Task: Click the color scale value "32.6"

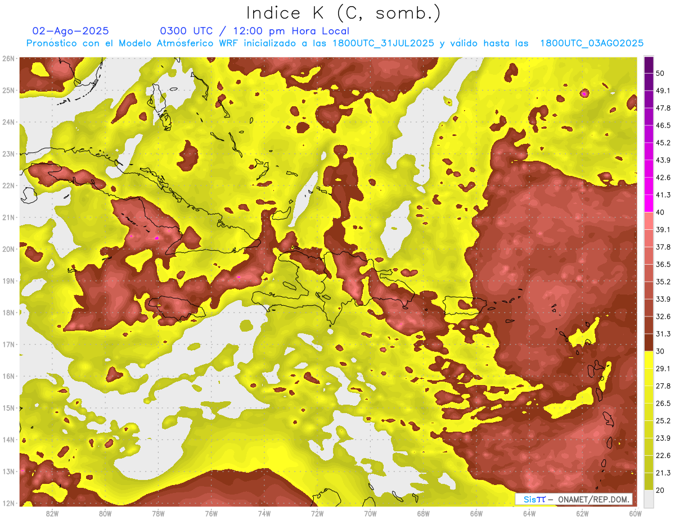Action: tap(663, 316)
